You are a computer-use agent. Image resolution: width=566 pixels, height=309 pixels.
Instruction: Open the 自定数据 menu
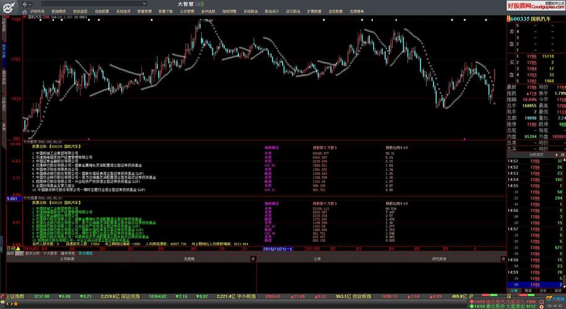click(x=336, y=12)
